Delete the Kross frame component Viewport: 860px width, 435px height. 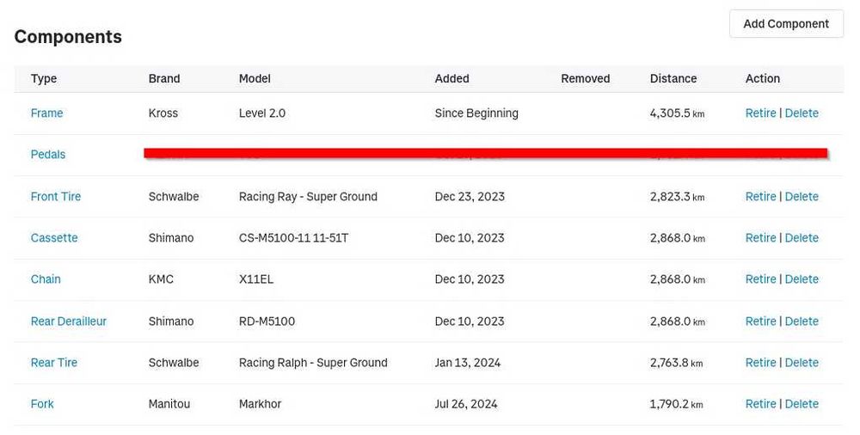[x=802, y=113]
